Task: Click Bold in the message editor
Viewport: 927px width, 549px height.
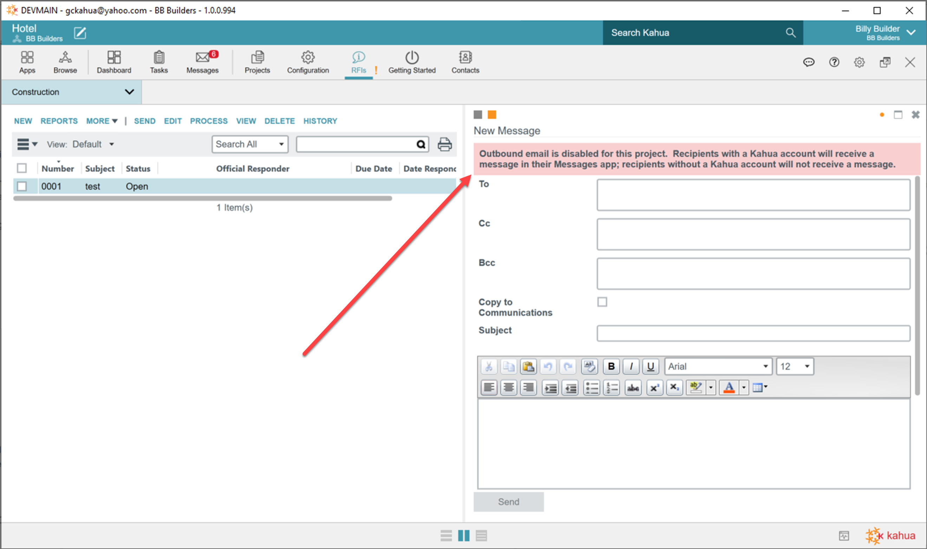Action: pos(611,366)
